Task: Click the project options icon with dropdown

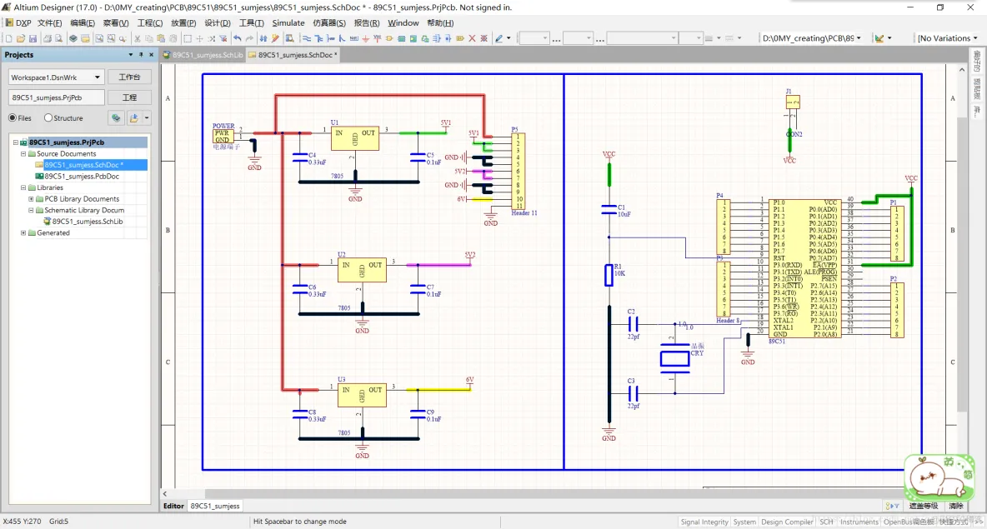Action: pyautogui.click(x=138, y=117)
